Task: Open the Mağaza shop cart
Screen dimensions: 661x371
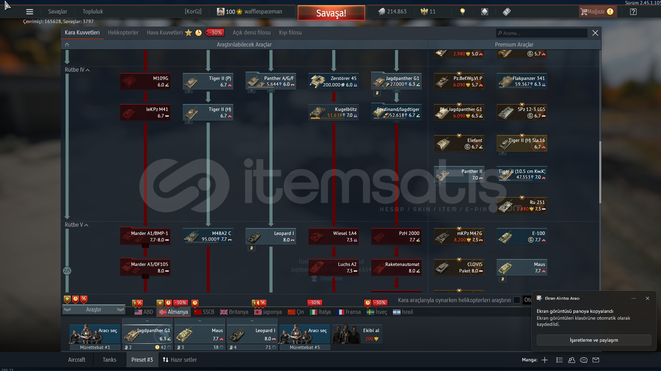Action: [597, 12]
